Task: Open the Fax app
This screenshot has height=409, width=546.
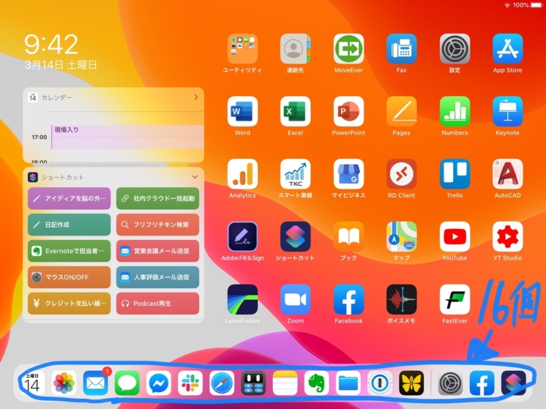Action: pos(401,48)
